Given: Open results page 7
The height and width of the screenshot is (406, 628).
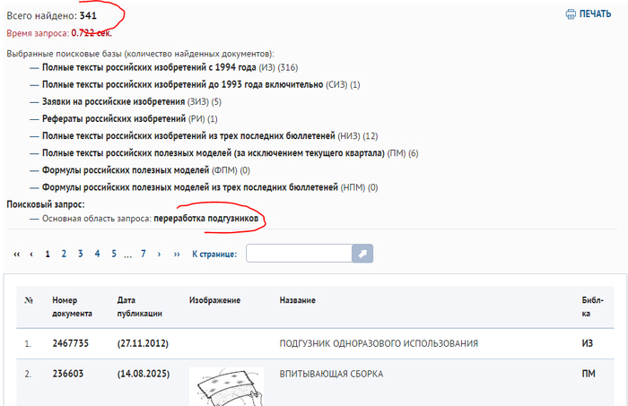Looking at the screenshot, I should (x=143, y=255).
